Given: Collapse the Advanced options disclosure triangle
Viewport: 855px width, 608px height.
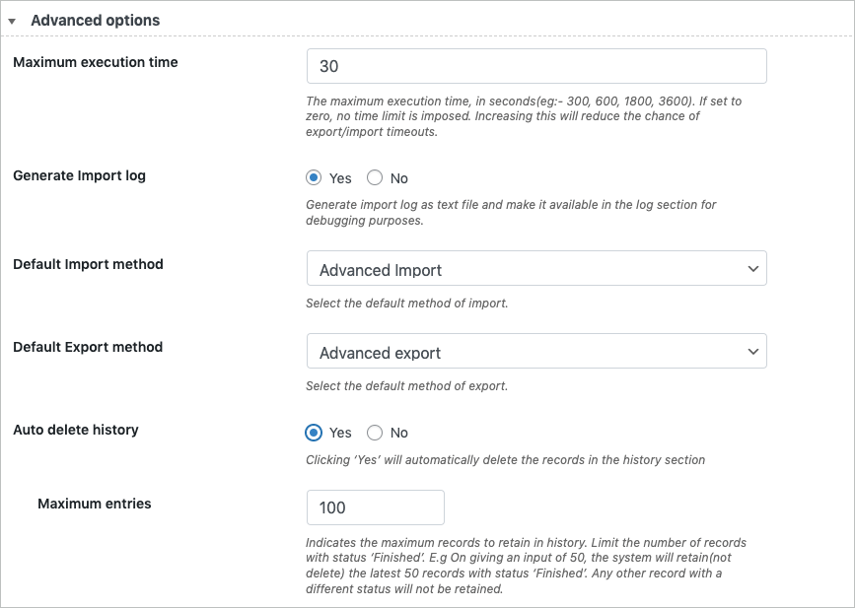Looking at the screenshot, I should click(12, 21).
